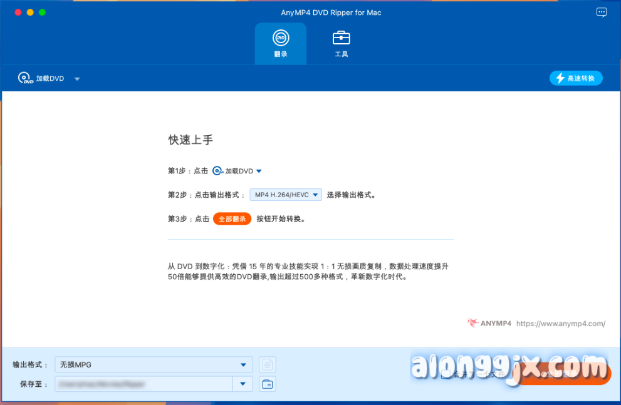Open the https://www.anymp4.com/ link

coord(561,324)
